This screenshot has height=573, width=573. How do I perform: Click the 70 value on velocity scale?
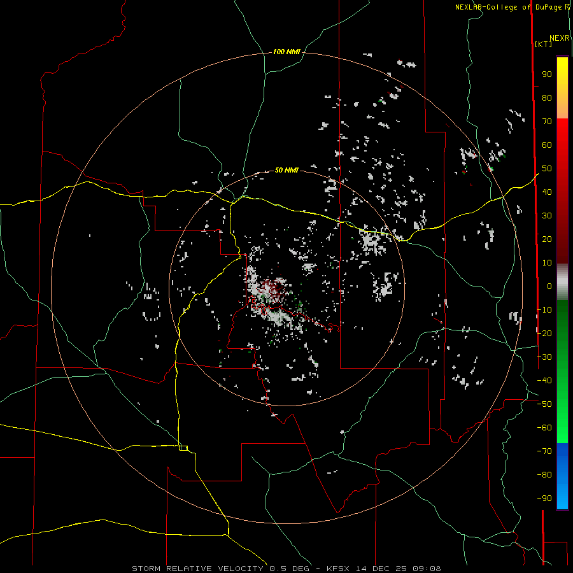coord(547,122)
